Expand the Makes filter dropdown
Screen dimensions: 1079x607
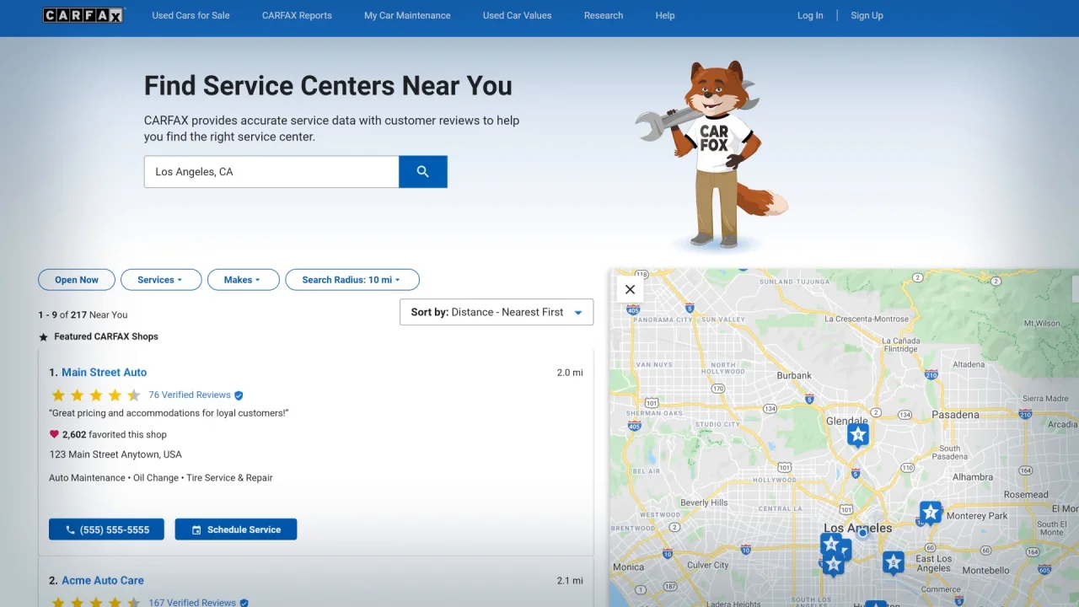click(x=243, y=280)
